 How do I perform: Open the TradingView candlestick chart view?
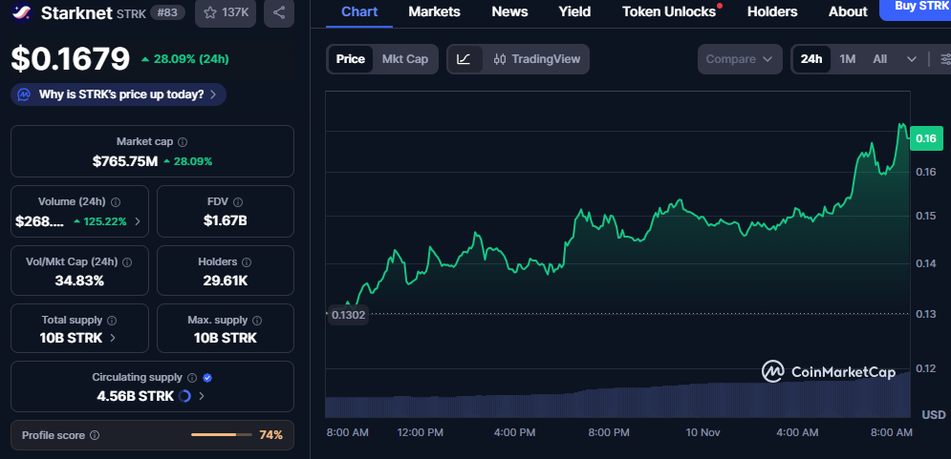click(537, 59)
